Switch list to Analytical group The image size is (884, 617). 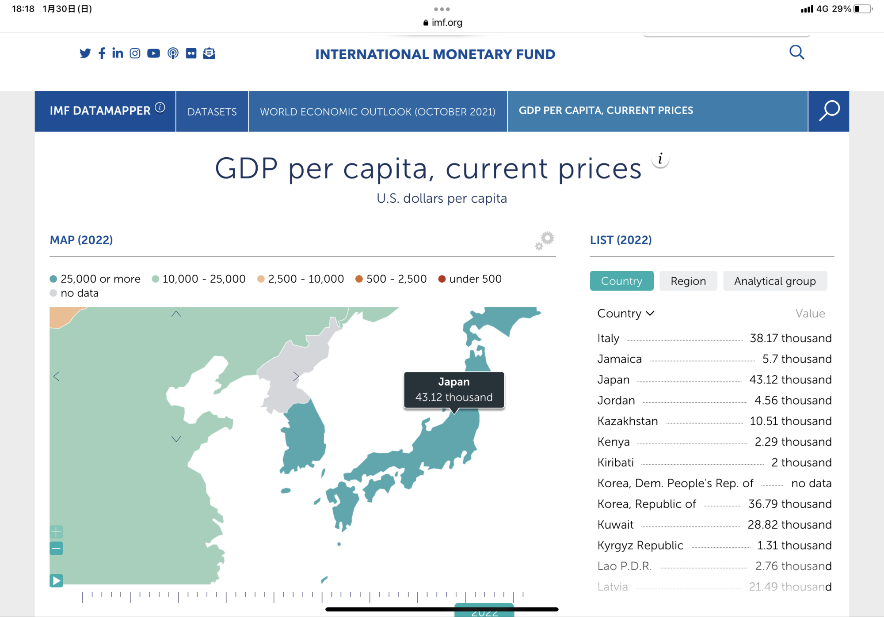[774, 281]
